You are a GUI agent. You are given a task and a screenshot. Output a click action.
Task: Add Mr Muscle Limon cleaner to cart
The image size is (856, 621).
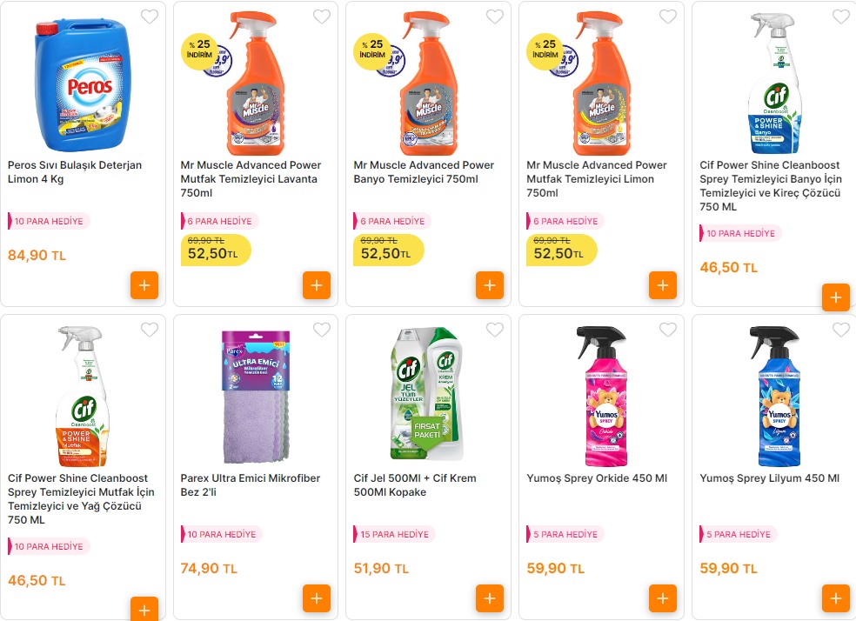[x=663, y=285]
